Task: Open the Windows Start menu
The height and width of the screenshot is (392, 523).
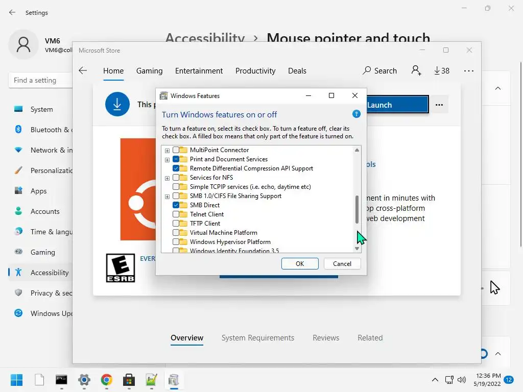Action: 16,380
